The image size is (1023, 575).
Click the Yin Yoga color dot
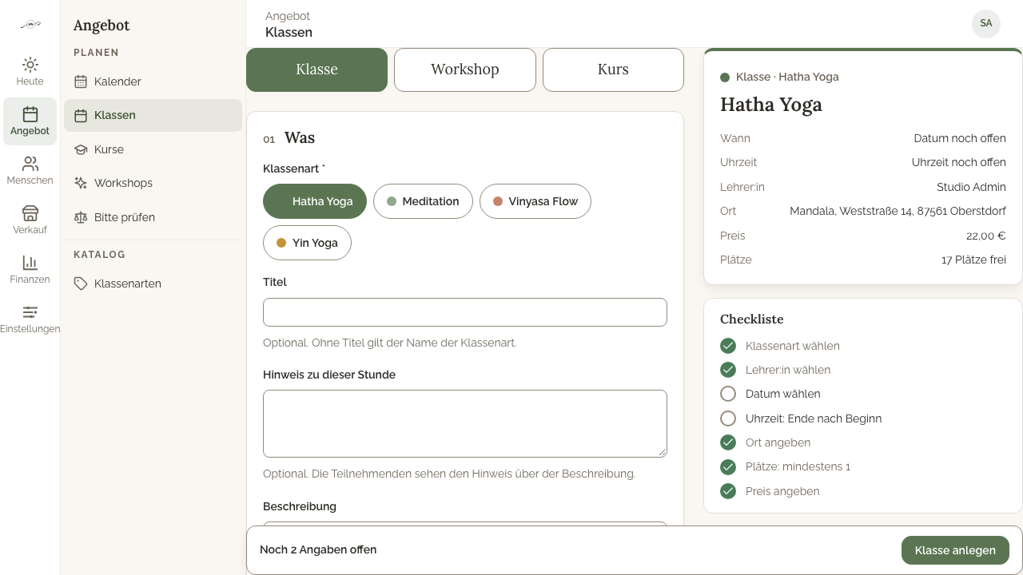(281, 243)
